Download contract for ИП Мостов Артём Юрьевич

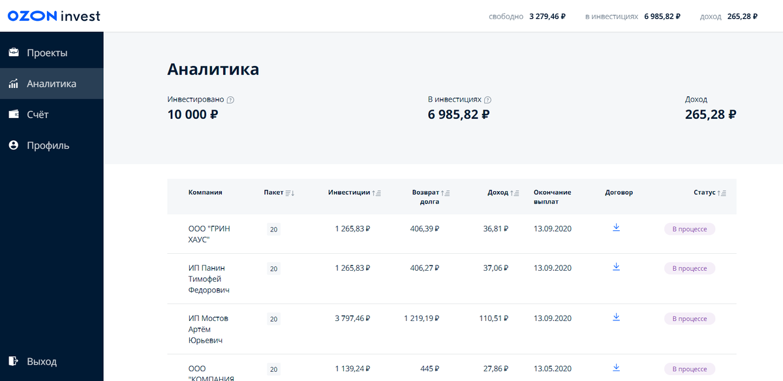(616, 318)
